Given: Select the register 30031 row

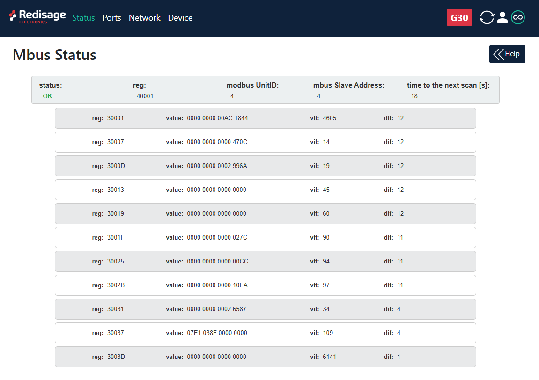Looking at the screenshot, I should (x=265, y=309).
